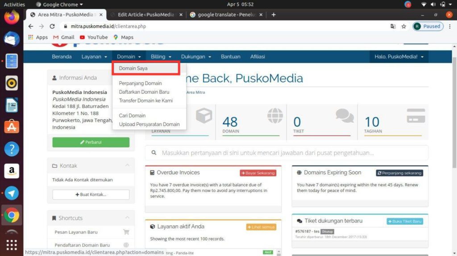Choose Daftarkan Domain Baru
The height and width of the screenshot is (256, 457).
(x=144, y=92)
